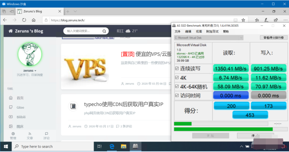Image resolution: width=289 pixels, height=152 pixels.
Task: Go back in Edge browser
Action: tap(5, 20)
